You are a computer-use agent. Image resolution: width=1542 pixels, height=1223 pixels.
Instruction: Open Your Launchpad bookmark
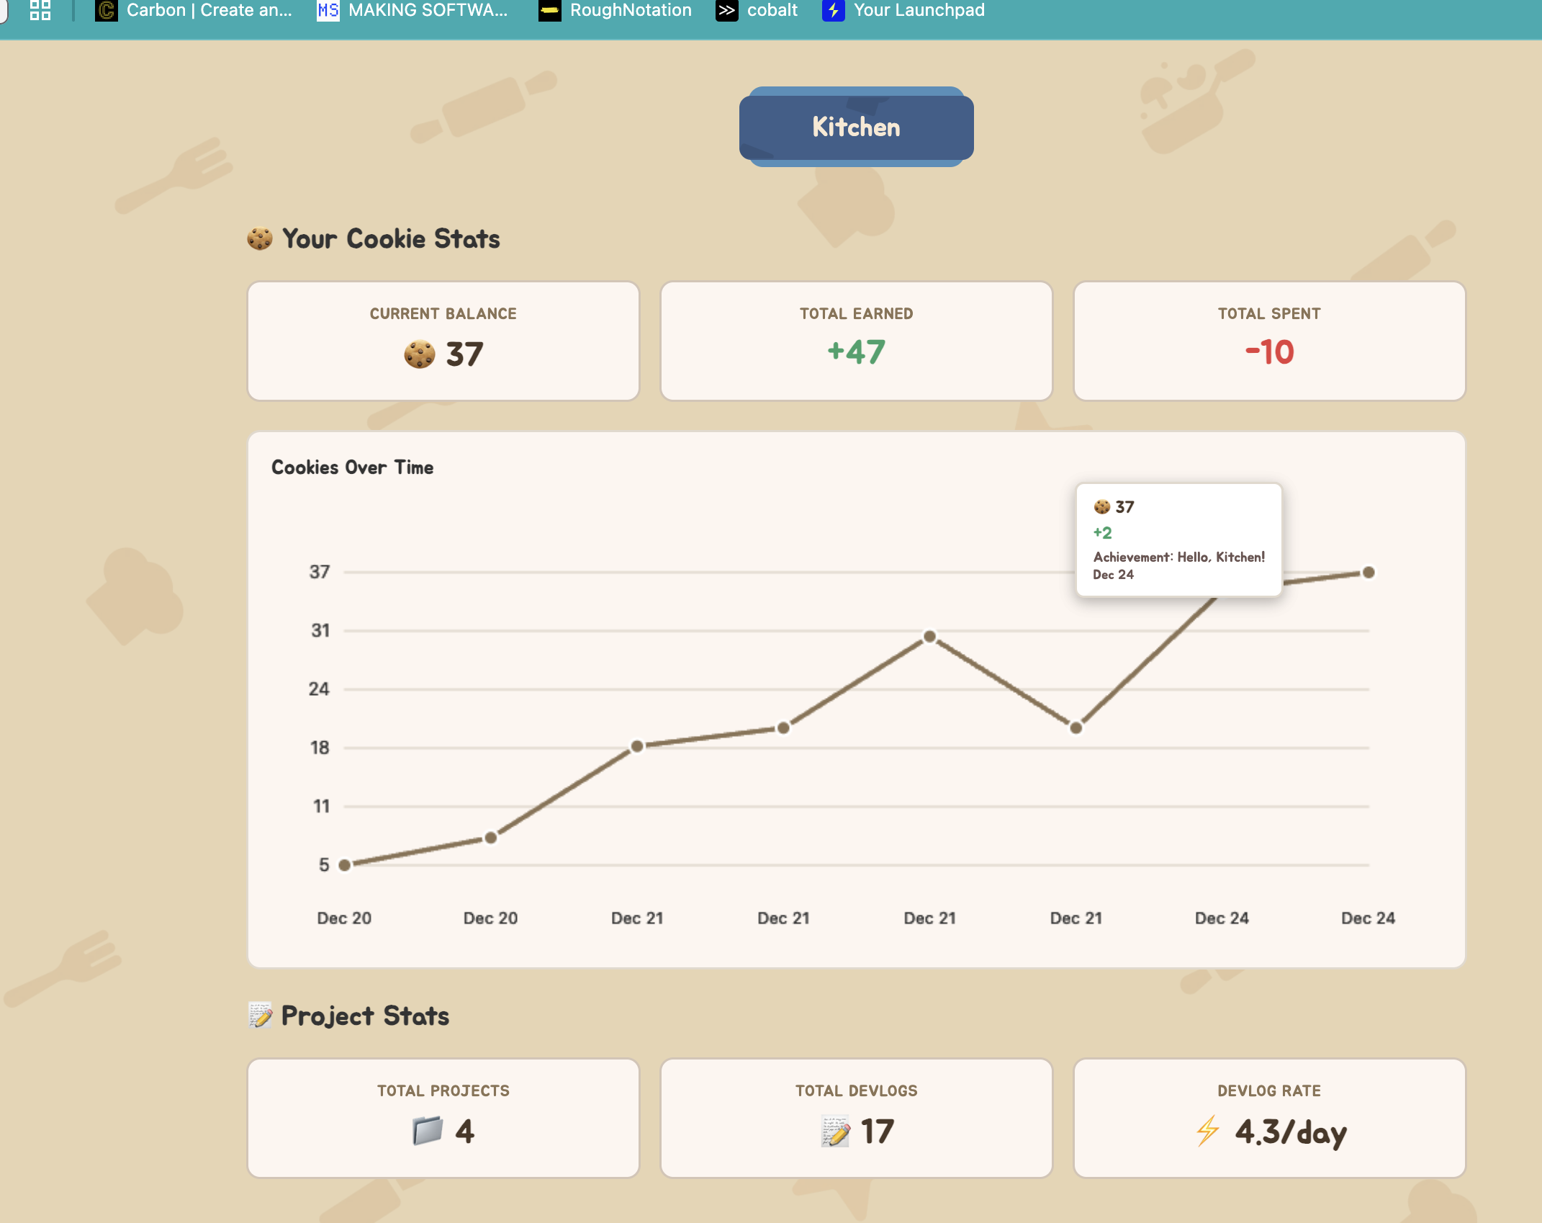[904, 10]
